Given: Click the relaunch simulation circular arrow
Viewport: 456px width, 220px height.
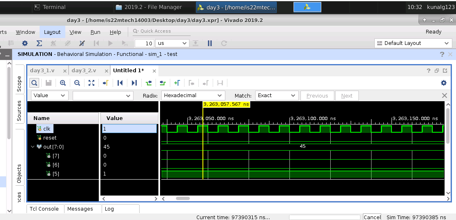Looking at the screenshot, I should 224,43.
